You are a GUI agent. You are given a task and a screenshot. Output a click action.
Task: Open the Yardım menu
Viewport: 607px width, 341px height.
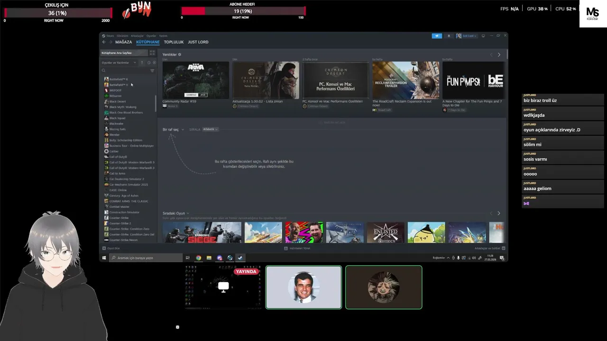tap(163, 36)
